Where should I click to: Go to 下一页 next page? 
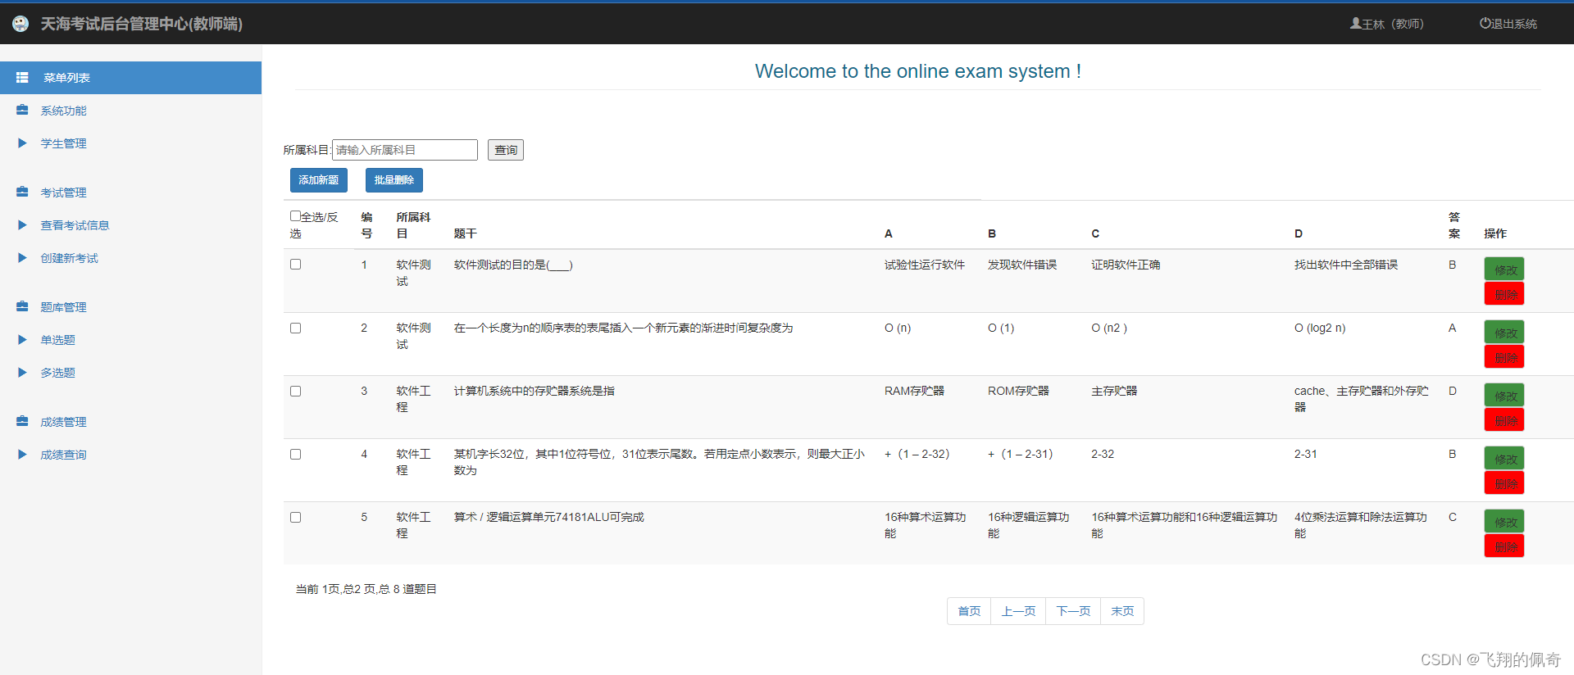tap(1073, 611)
